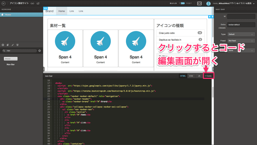
Task: Open the Type dropdown set to Default
Action: pyautogui.click(x=241, y=34)
